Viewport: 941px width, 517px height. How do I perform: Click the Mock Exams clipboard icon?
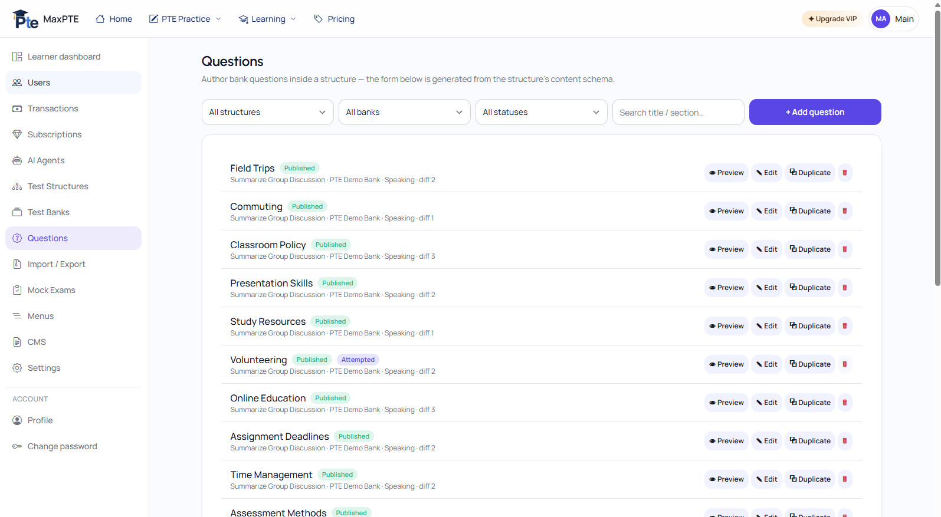[17, 290]
